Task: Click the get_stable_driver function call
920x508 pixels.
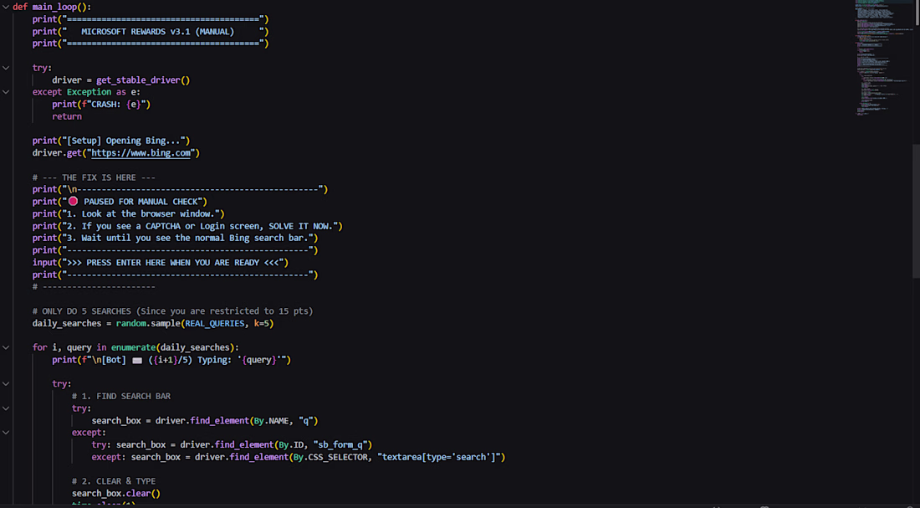Action: [x=143, y=80]
